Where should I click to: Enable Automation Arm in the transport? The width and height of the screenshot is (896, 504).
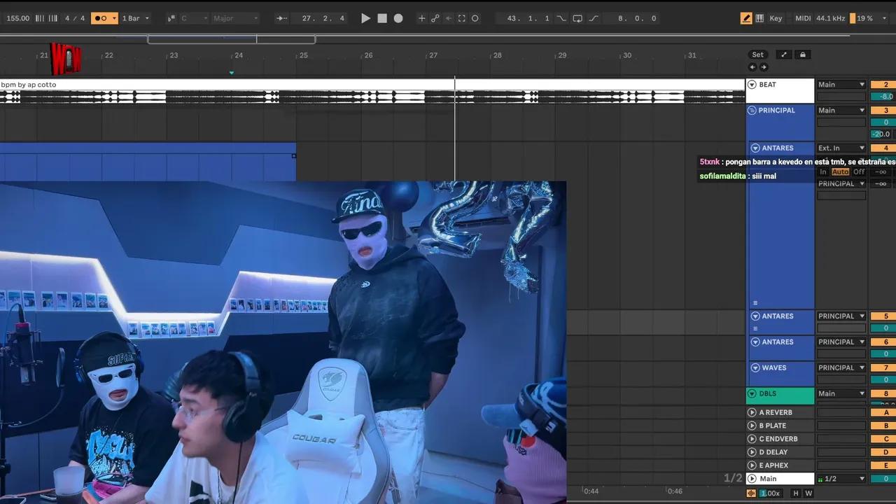435,18
